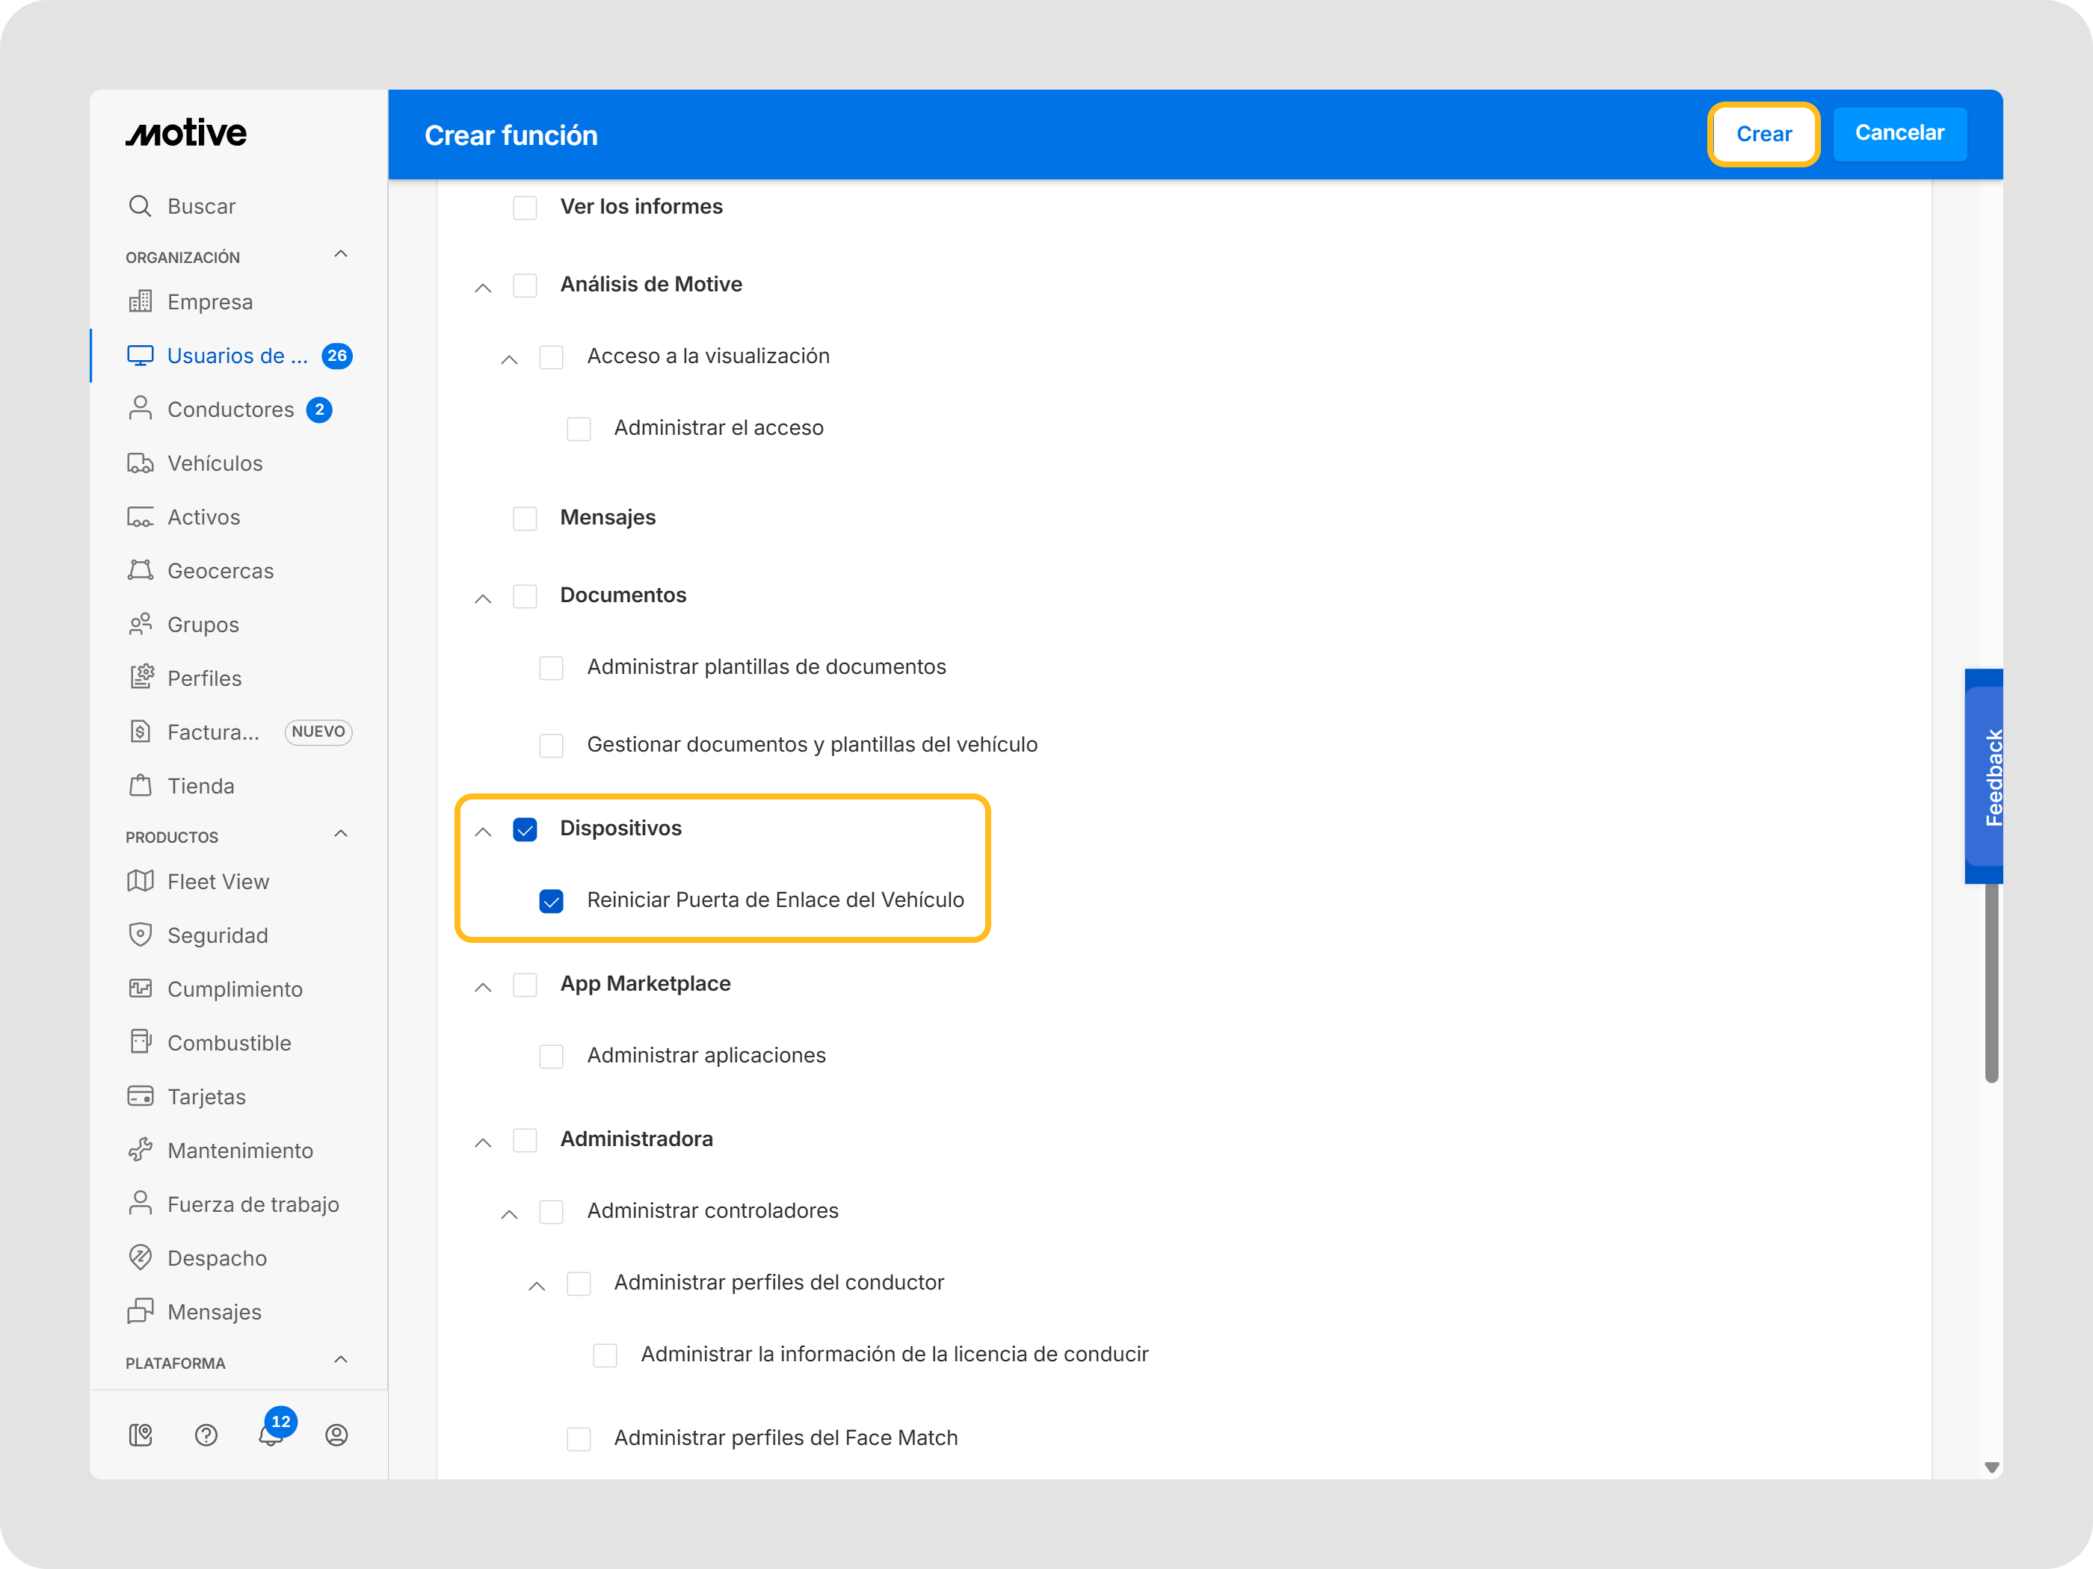2093x1569 pixels.
Task: Go to Mantenimiento in the sidebar
Action: click(x=239, y=1150)
